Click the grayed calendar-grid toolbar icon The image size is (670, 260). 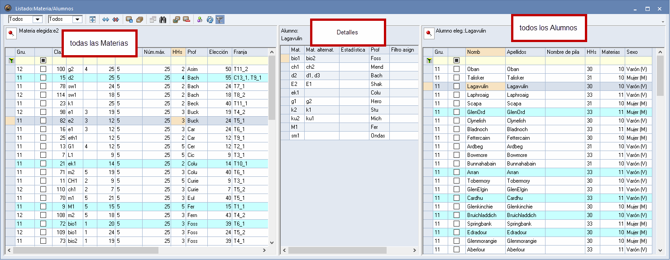tap(153, 19)
